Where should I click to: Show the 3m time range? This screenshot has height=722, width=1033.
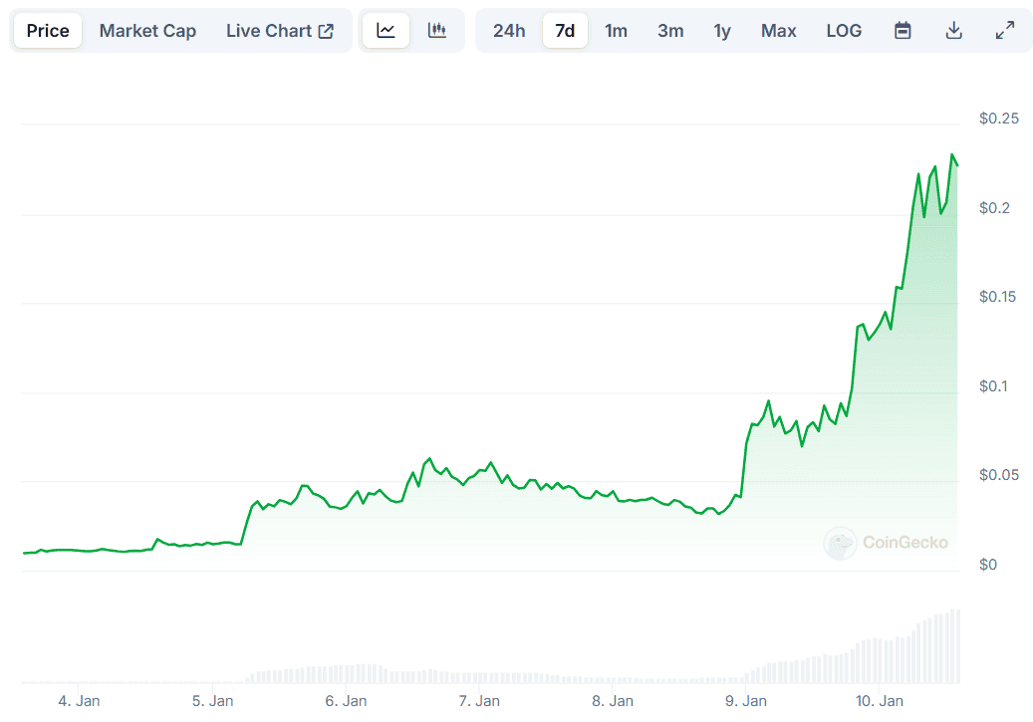pos(670,31)
